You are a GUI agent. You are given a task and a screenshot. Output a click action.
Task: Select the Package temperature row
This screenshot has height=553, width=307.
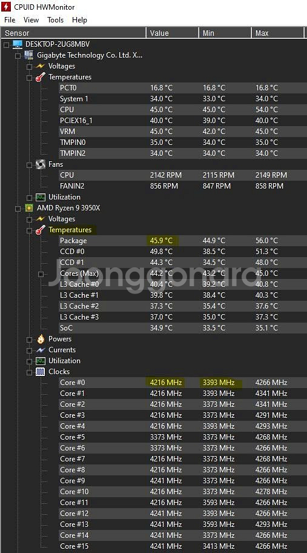click(182, 241)
